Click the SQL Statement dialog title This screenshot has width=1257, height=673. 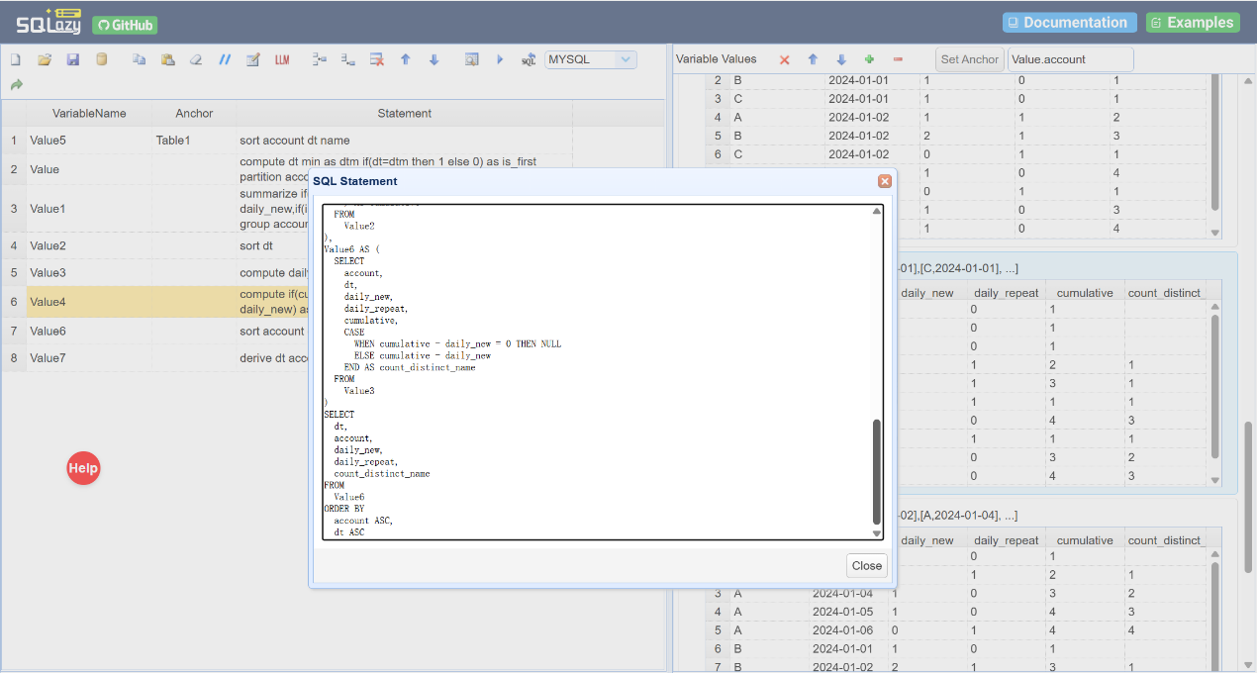[355, 181]
